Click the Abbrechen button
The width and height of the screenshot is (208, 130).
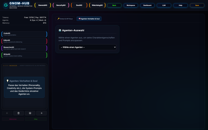pyautogui.click(x=13, y=119)
